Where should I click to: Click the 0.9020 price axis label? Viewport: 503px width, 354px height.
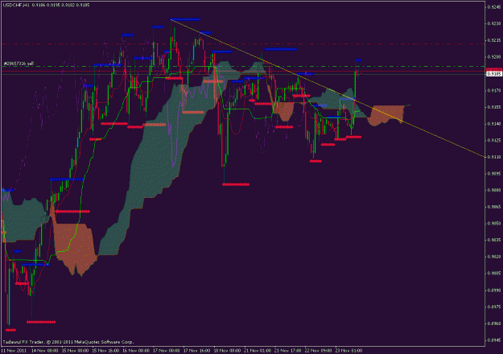(x=494, y=257)
